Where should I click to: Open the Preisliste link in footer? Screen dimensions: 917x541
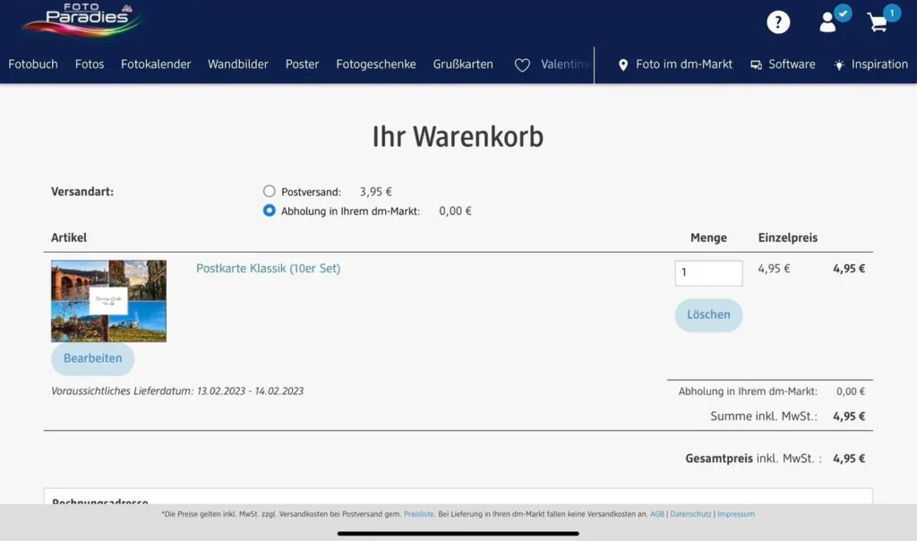point(418,514)
